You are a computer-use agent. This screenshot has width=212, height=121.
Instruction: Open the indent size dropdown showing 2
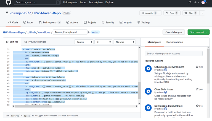pyautogui.click(x=103, y=42)
